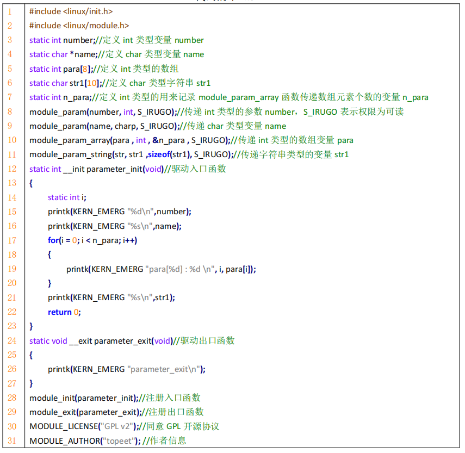Click the comment '同意 GPL 开源协议'
465x453 pixels.
point(183,426)
